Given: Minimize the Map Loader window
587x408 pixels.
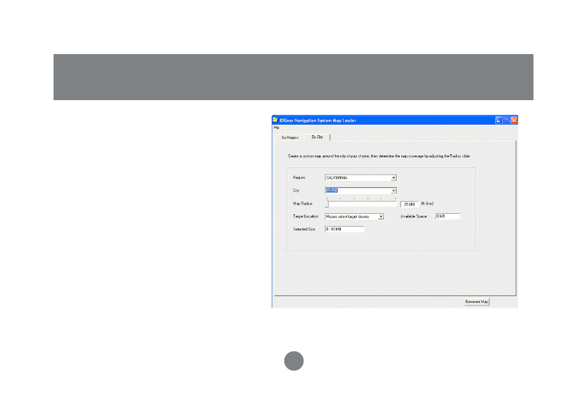Looking at the screenshot, I should [498, 120].
